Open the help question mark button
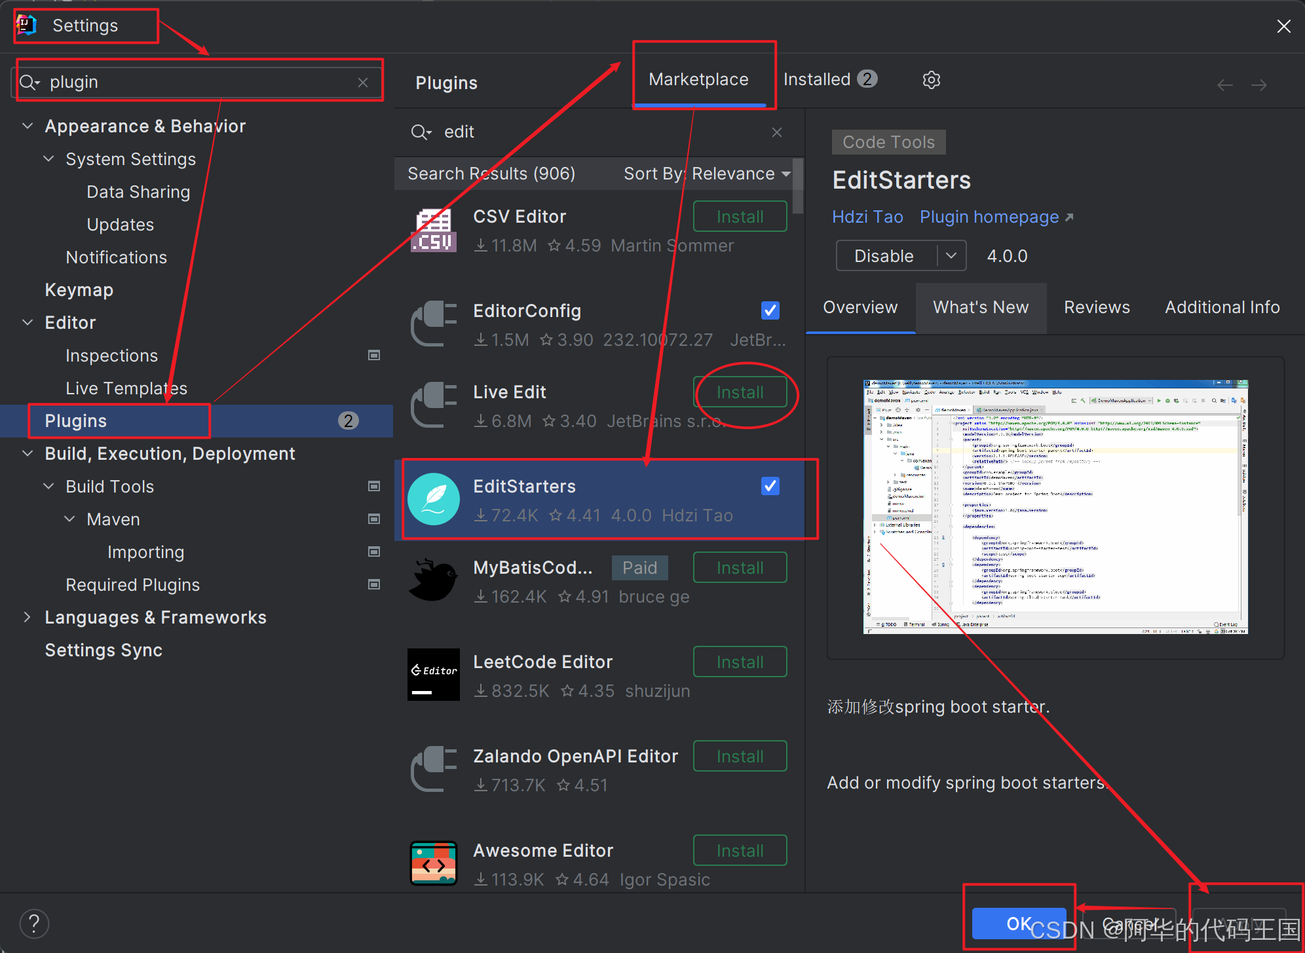 pyautogui.click(x=34, y=924)
